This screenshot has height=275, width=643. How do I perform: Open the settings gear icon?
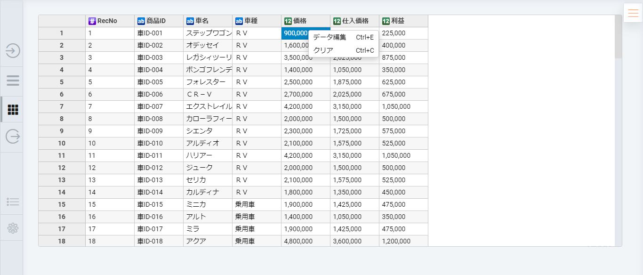[13, 228]
